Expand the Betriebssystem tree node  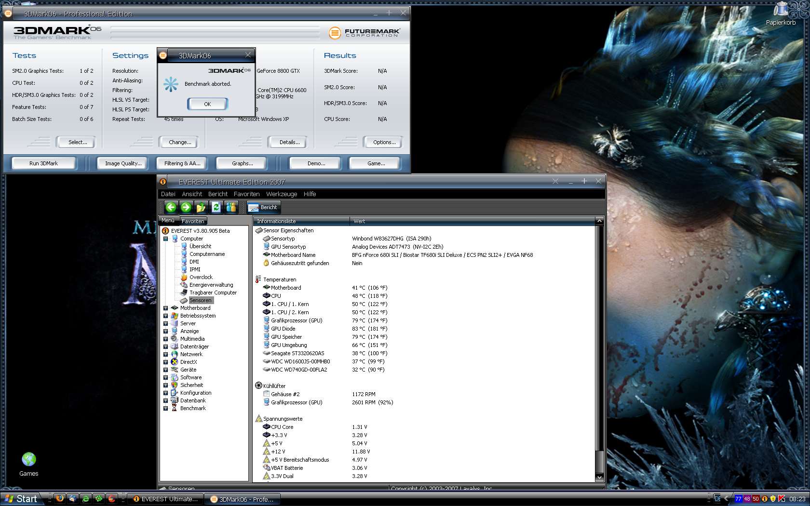click(x=165, y=316)
